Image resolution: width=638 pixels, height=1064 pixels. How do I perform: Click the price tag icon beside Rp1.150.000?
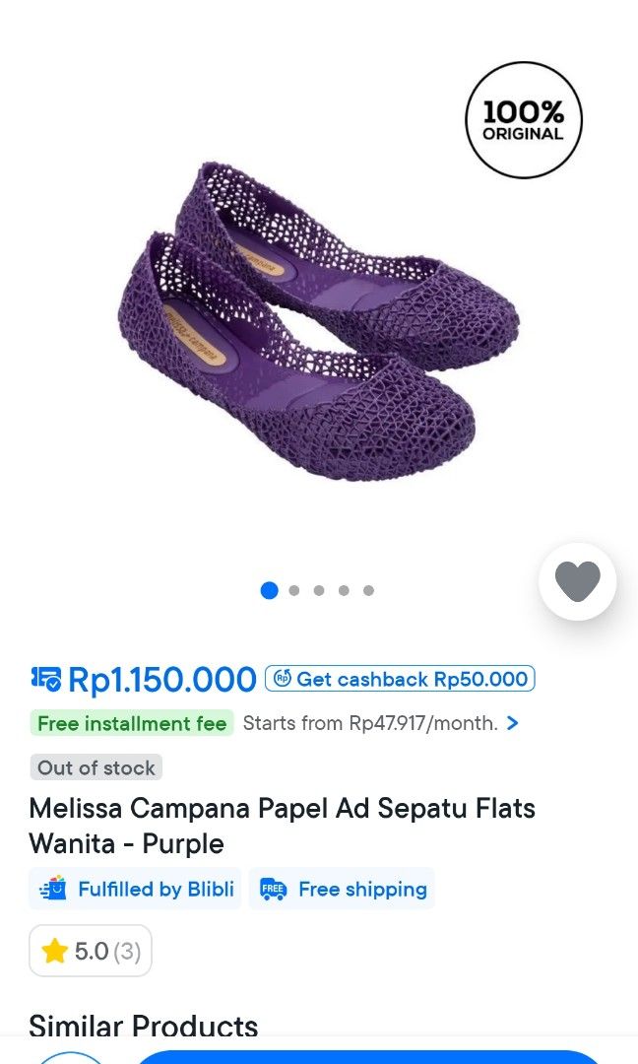47,679
